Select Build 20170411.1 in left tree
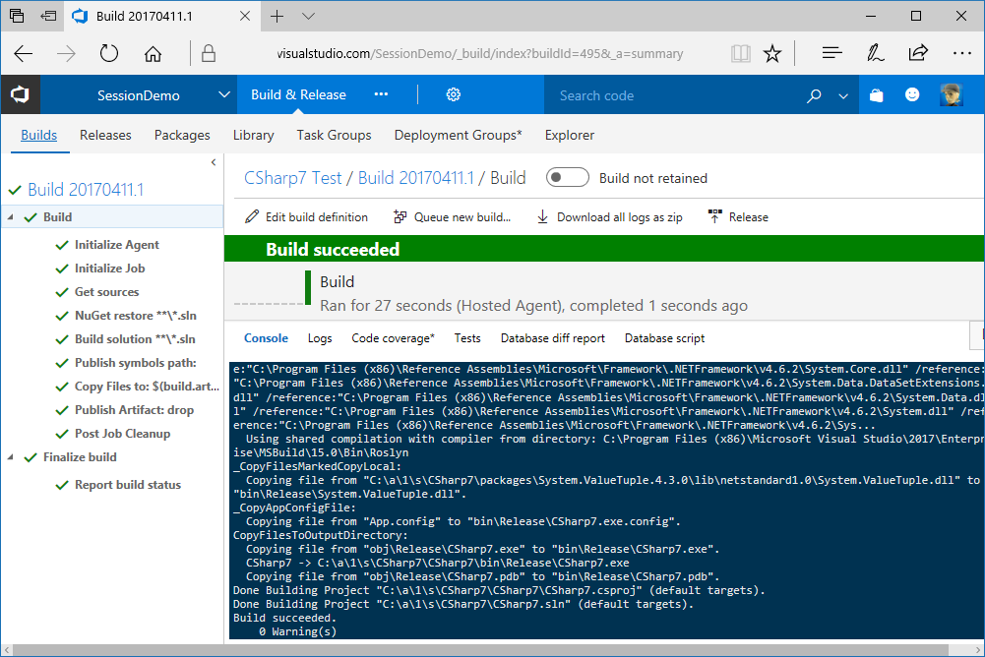Viewport: 985px width, 657px height. pyautogui.click(x=86, y=190)
